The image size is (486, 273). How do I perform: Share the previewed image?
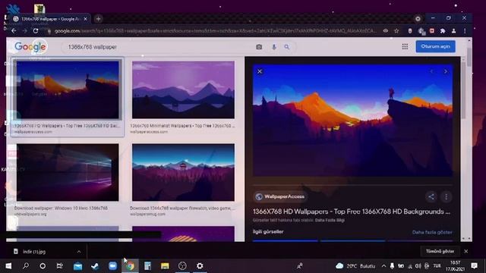click(431, 196)
